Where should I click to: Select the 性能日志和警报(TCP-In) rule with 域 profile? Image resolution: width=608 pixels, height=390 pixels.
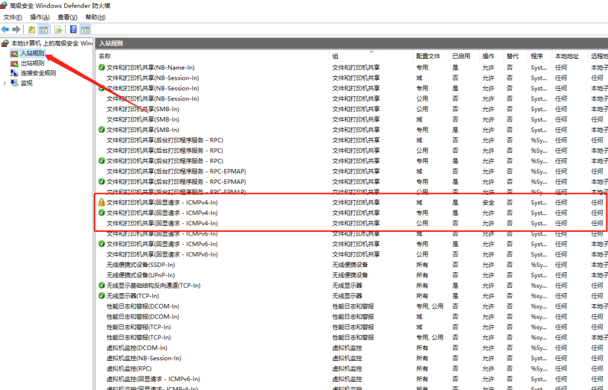(139, 327)
